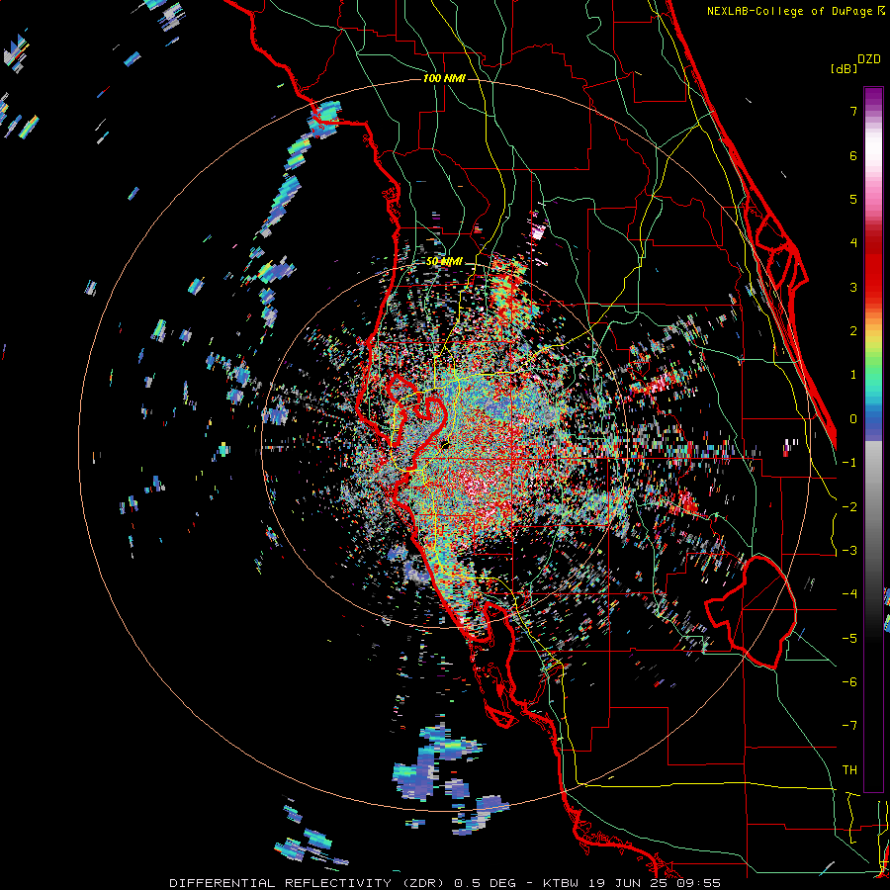
Task: Click the [dB] units label
Action: [x=844, y=68]
